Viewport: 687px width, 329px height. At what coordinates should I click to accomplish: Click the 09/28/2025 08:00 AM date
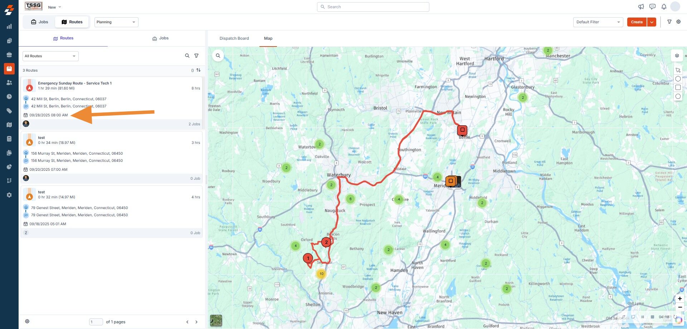[49, 115]
